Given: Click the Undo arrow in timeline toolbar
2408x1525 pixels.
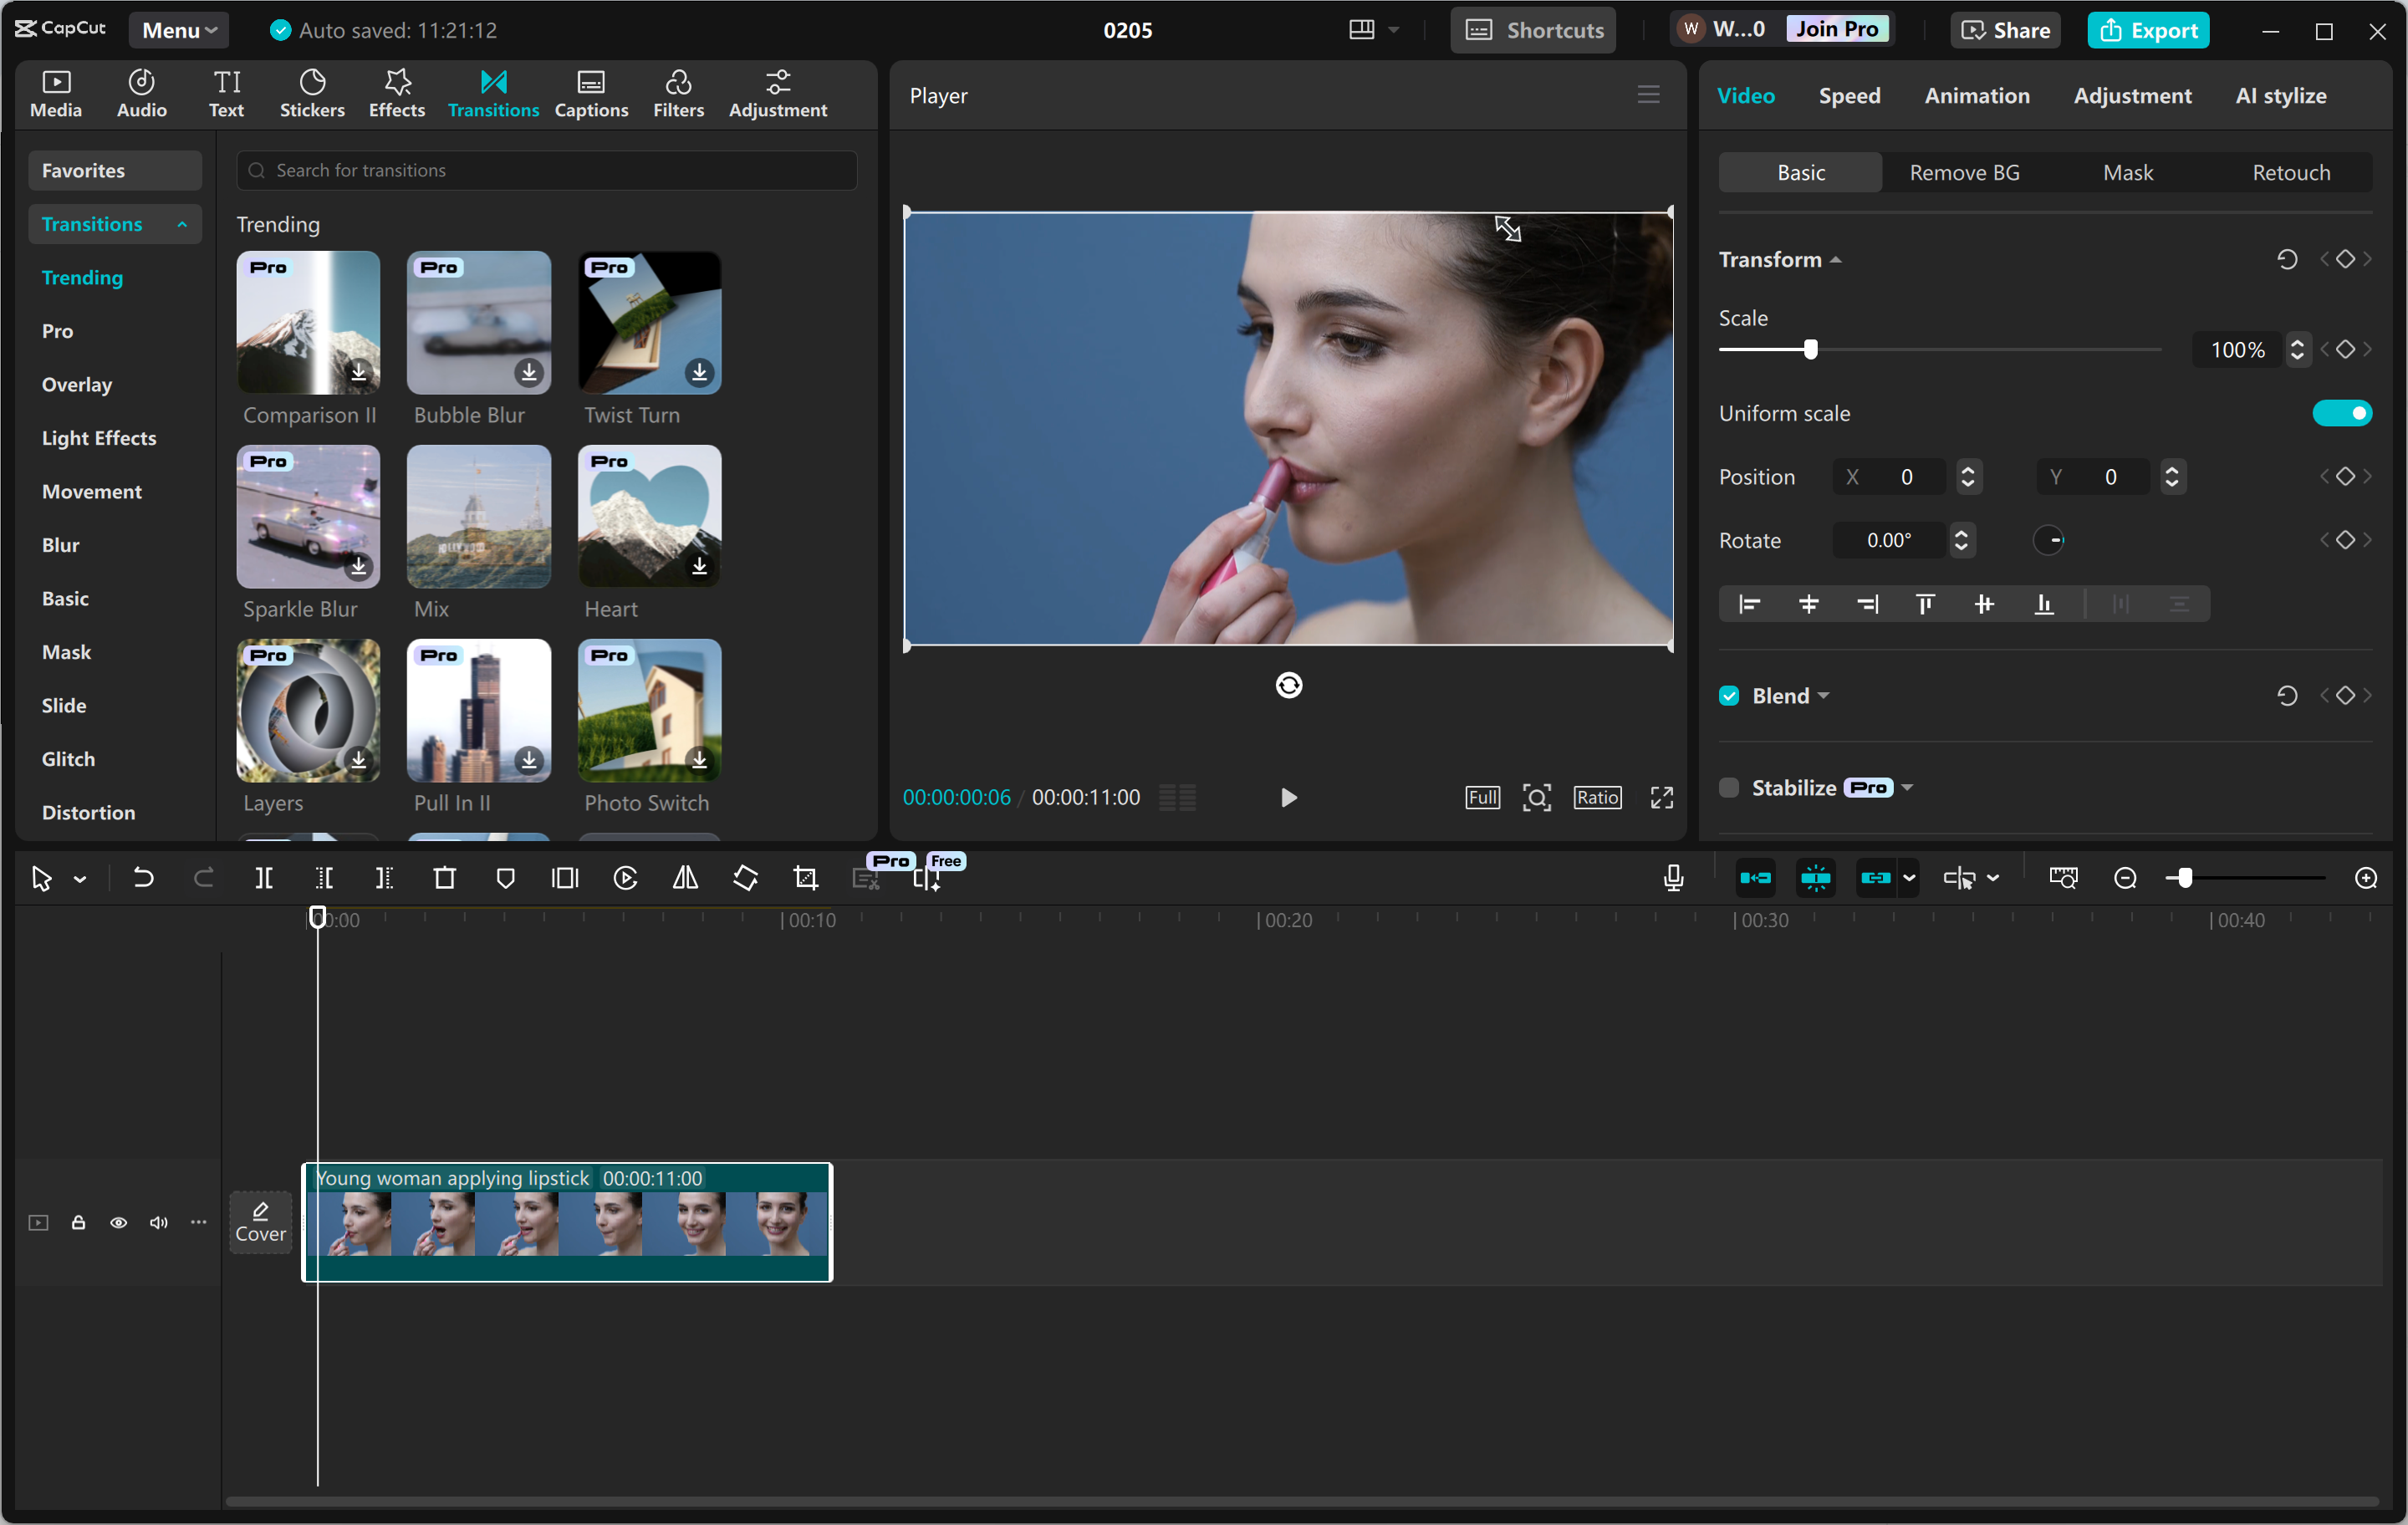Looking at the screenshot, I should [143, 879].
